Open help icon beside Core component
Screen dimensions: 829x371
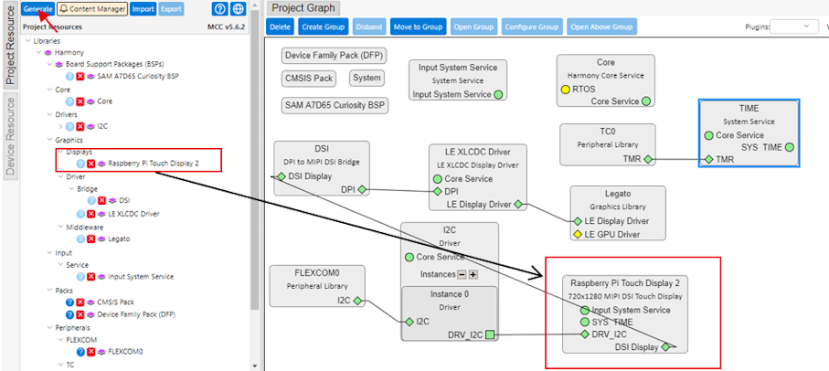[69, 101]
